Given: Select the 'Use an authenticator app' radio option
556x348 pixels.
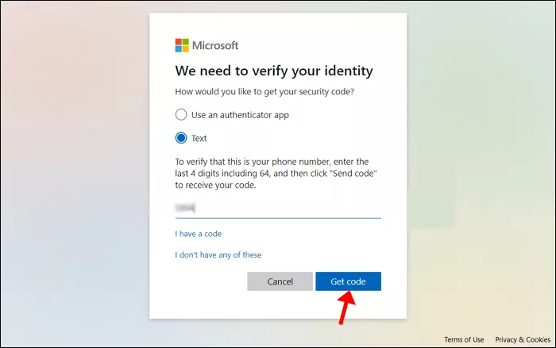Looking at the screenshot, I should [181, 115].
